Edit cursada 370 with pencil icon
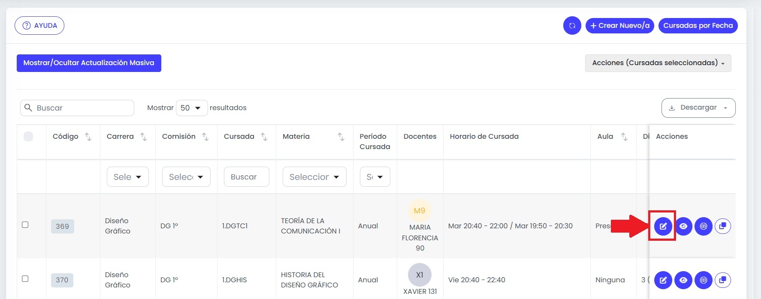 (663, 280)
